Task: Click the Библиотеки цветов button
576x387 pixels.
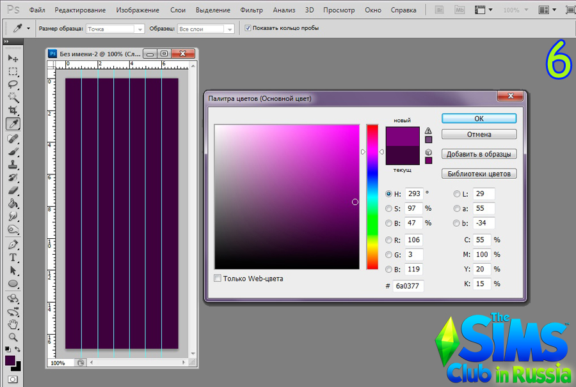Action: point(479,174)
